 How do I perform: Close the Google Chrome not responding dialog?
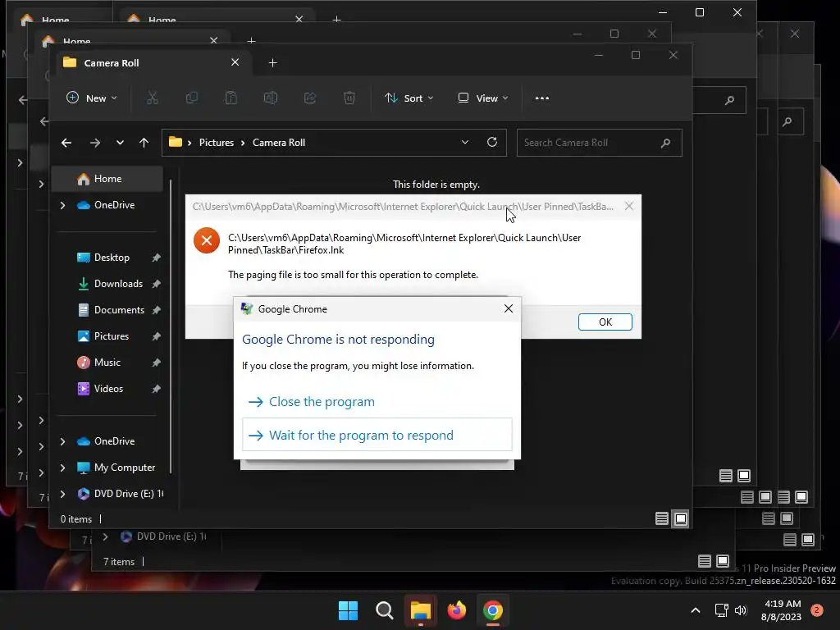click(x=508, y=308)
